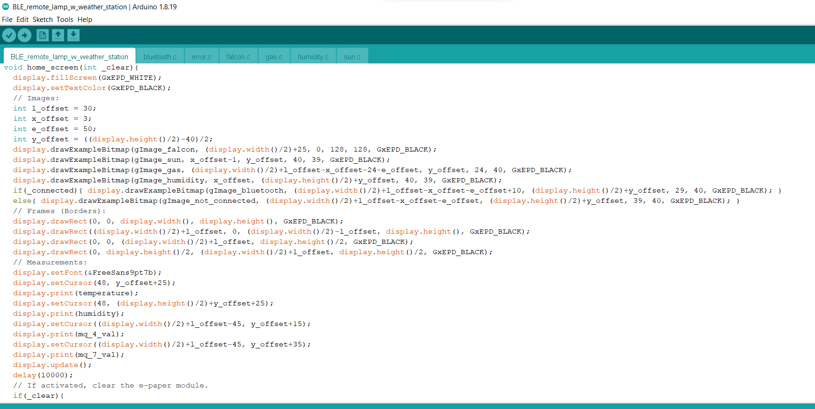Viewport: 815px width, 409px height.
Task: Click the Arduino logo in the title bar
Action: [x=6, y=7]
